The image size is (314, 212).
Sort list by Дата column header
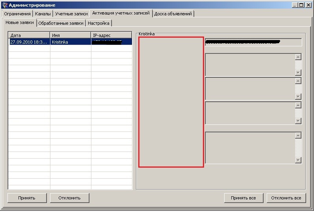point(29,35)
